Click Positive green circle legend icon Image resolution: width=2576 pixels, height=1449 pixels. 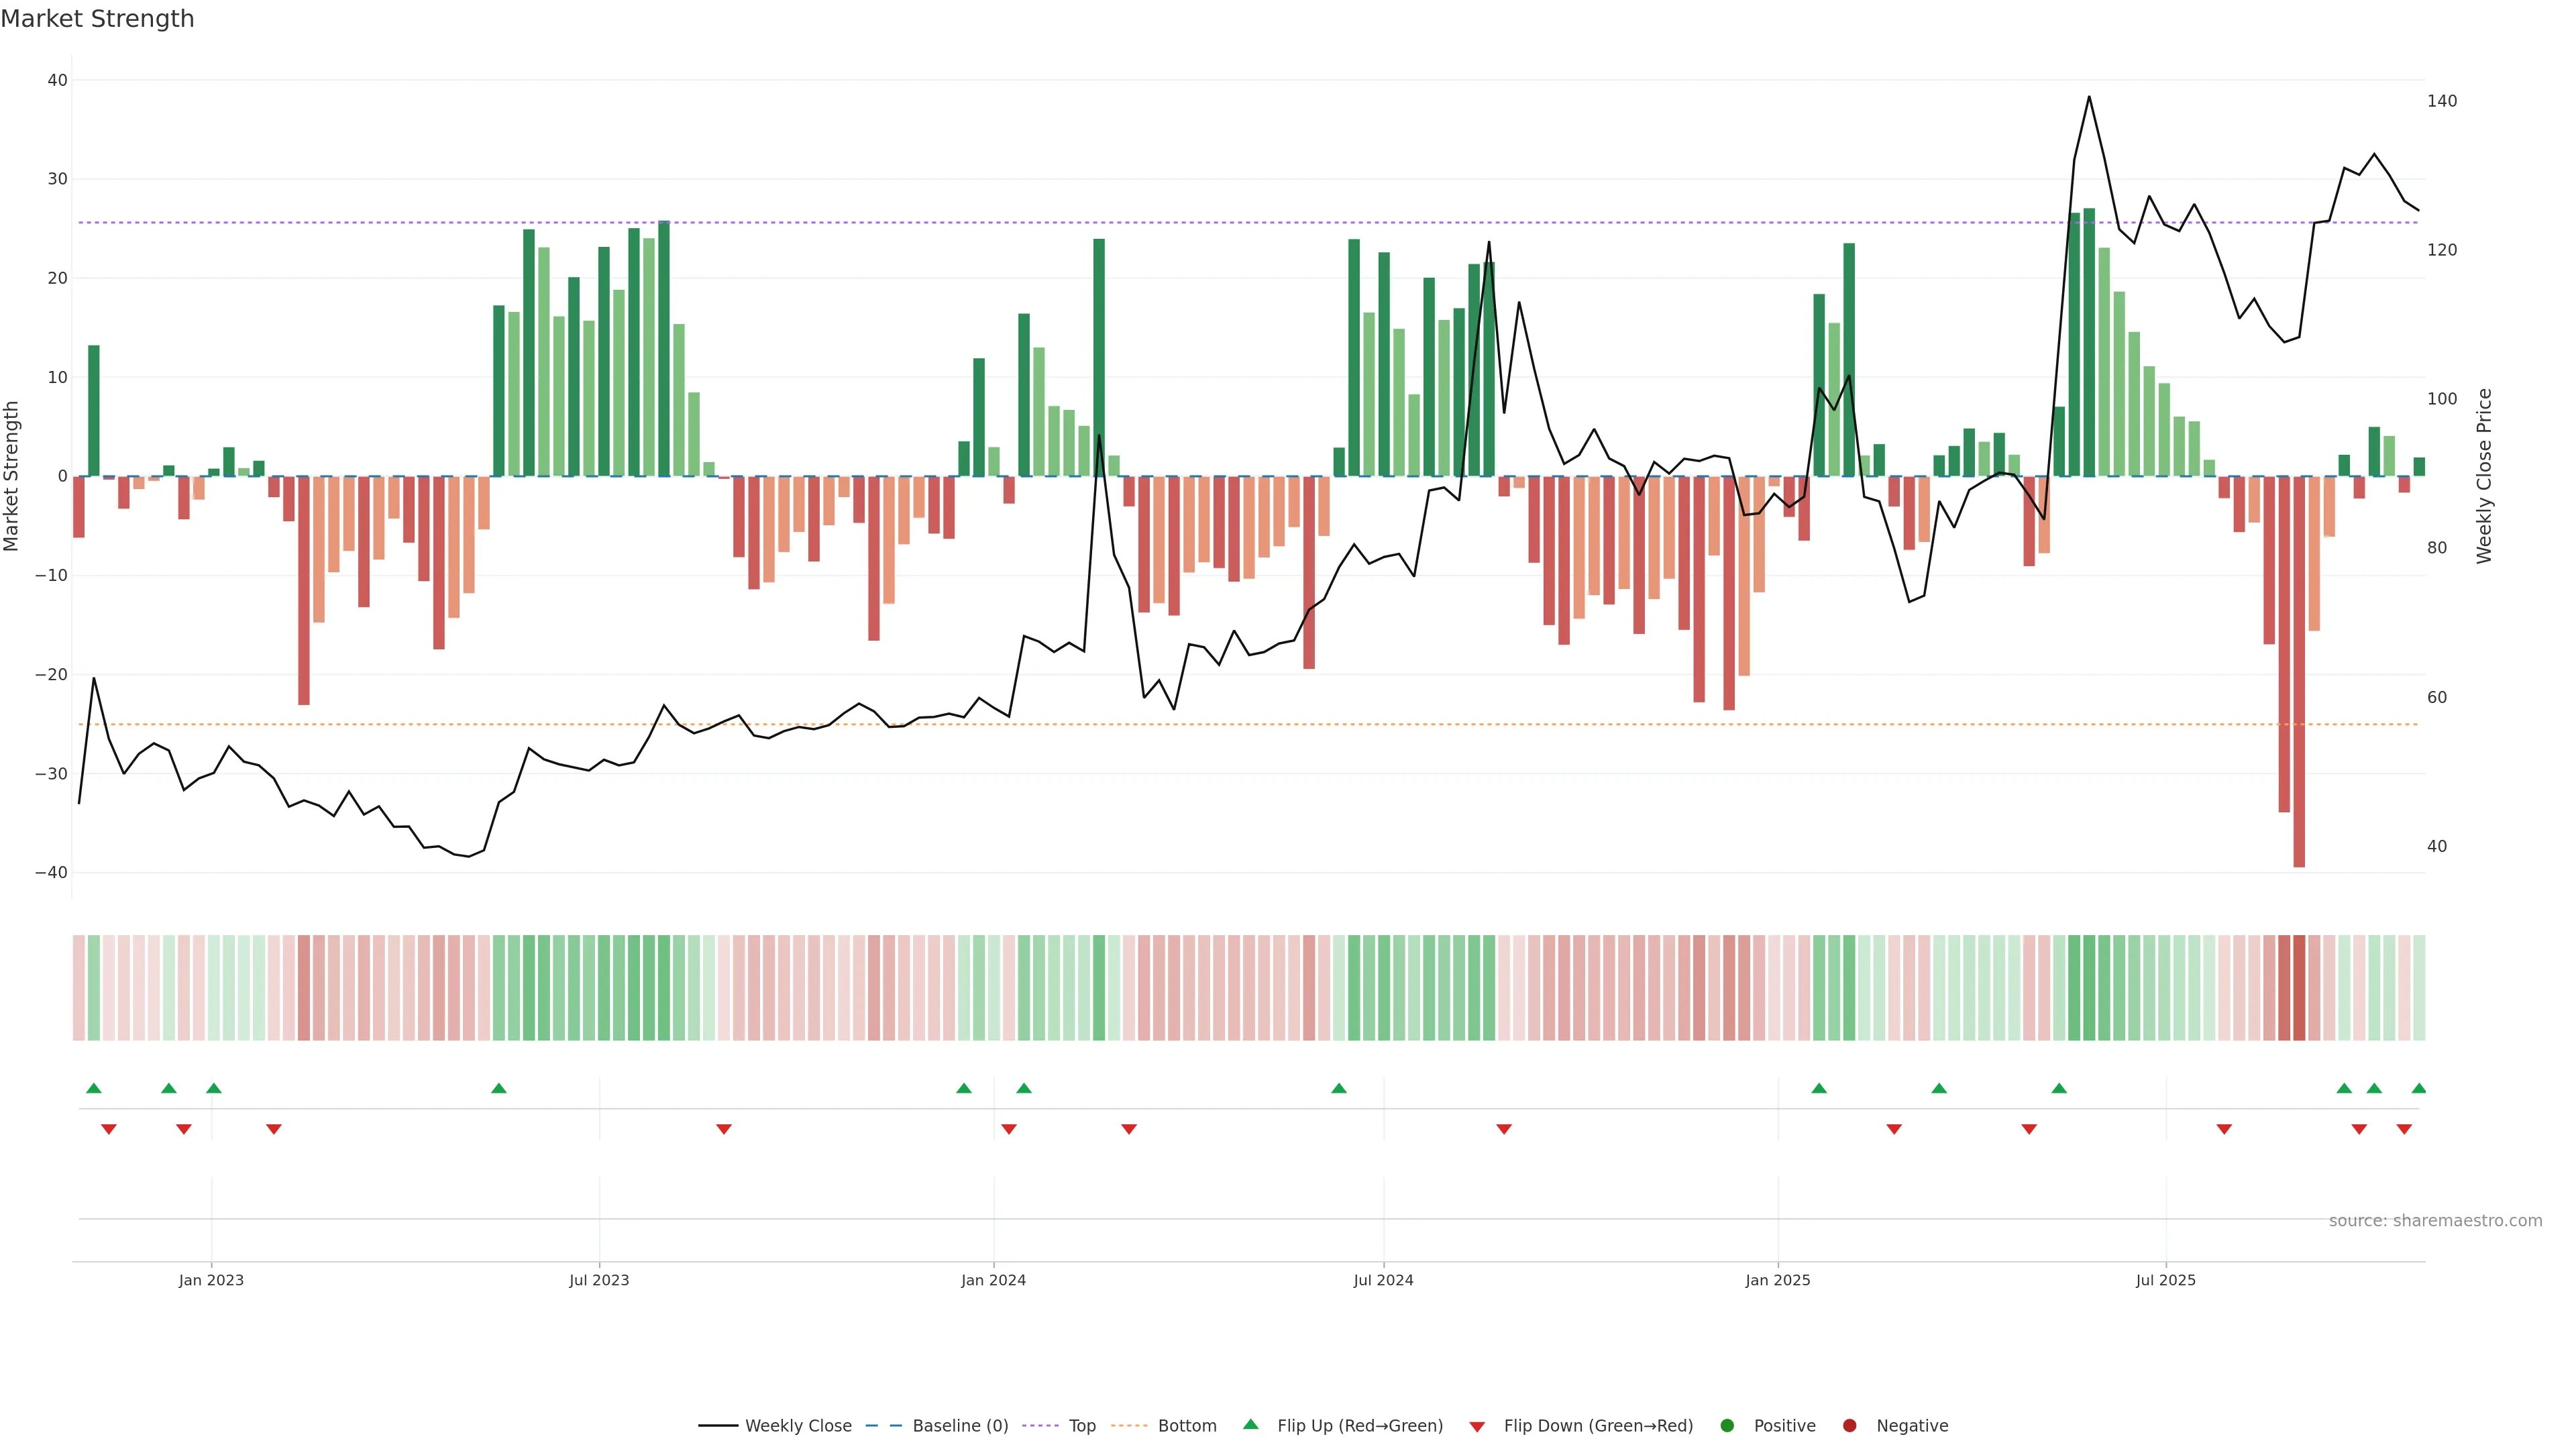point(1727,1426)
